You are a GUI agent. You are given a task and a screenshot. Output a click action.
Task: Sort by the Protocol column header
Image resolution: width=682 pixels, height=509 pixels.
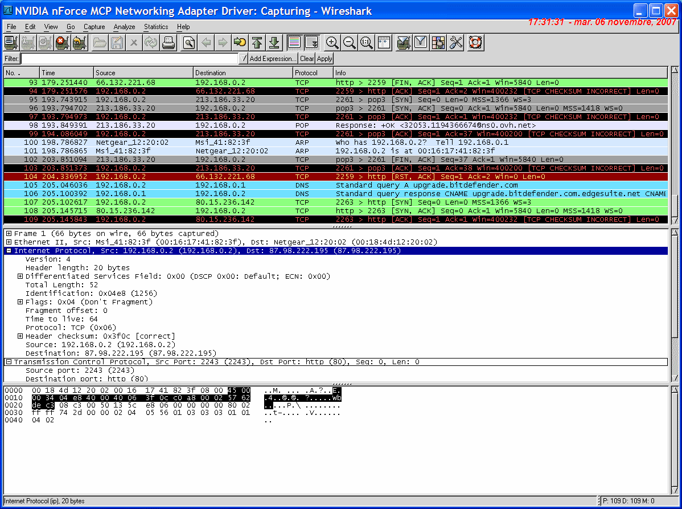click(x=313, y=73)
